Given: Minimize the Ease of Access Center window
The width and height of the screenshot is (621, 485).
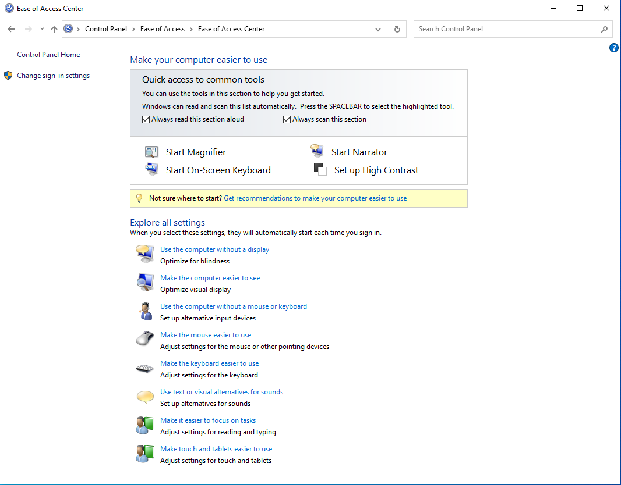Looking at the screenshot, I should coord(553,8).
